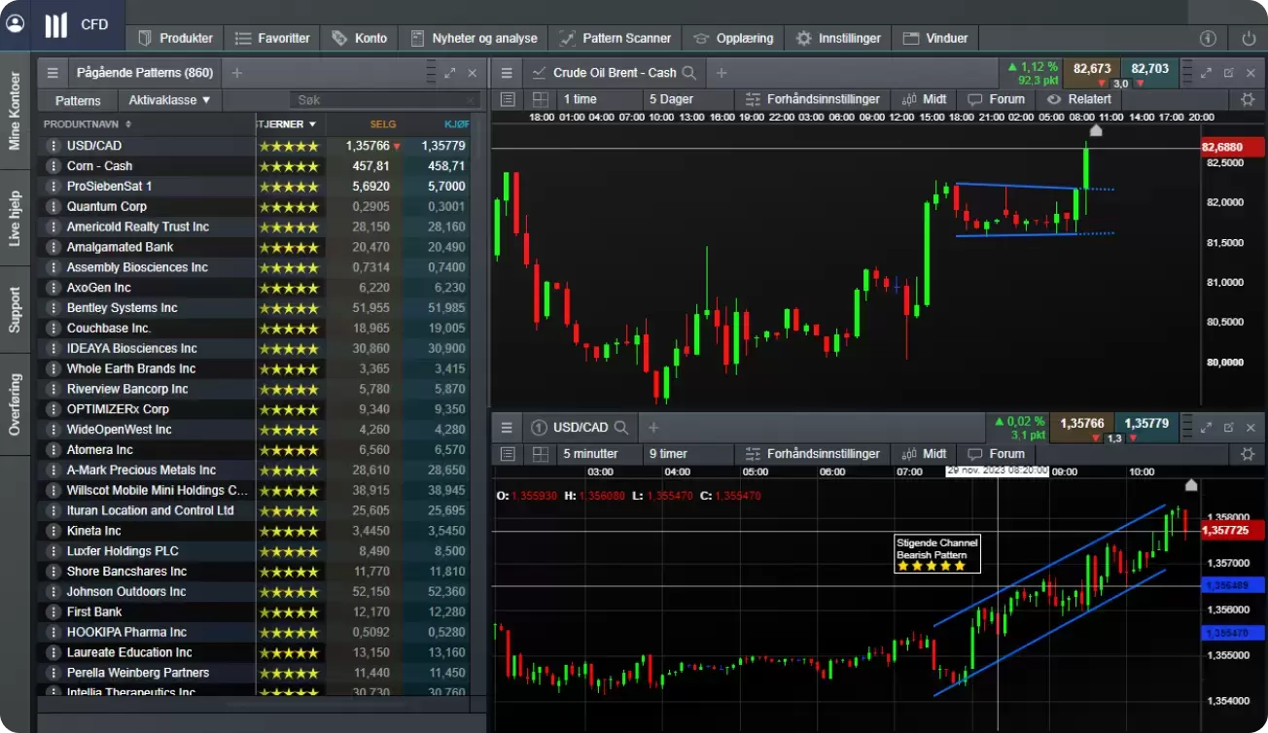Open the hamburger menu of Pågående Patterns panel
Screen dimensions: 1268x733
(x=53, y=73)
